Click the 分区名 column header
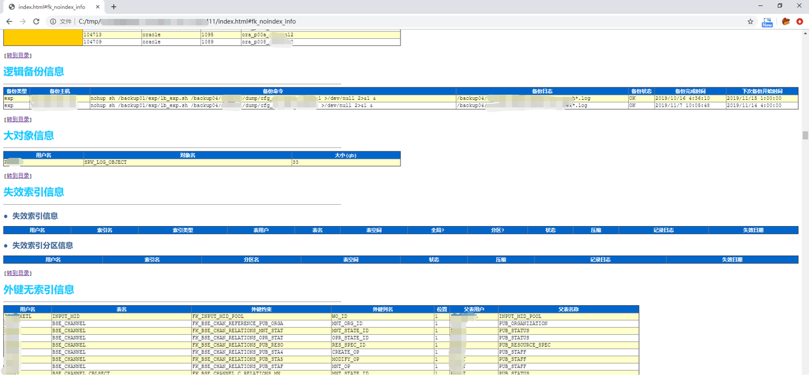This screenshot has width=809, height=382. 251,260
